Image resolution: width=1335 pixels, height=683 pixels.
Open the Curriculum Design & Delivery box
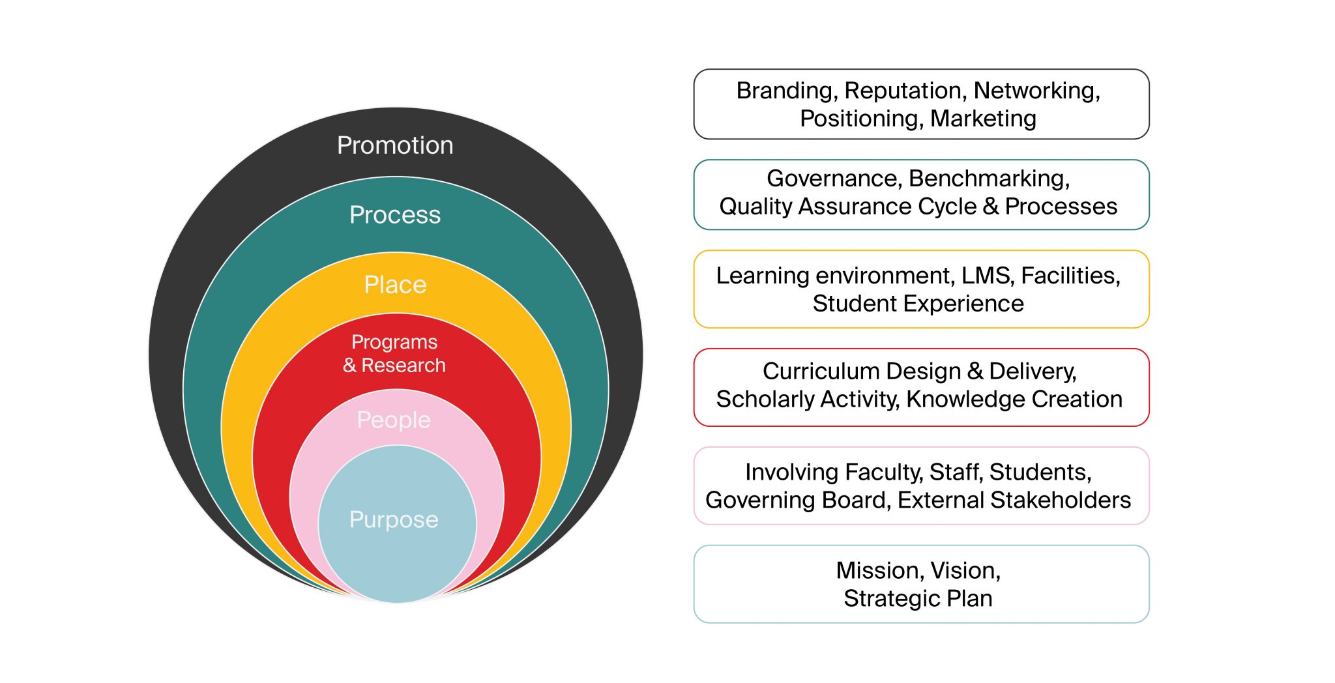click(x=921, y=387)
